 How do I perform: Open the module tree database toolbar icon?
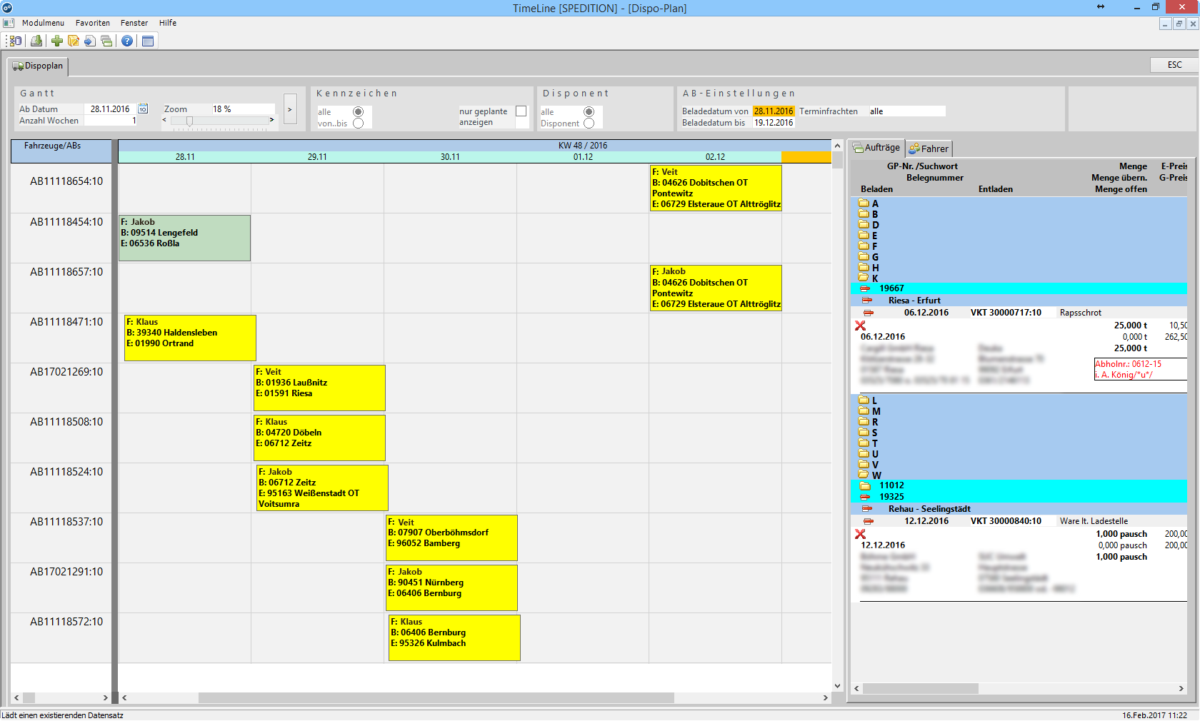click(x=15, y=41)
